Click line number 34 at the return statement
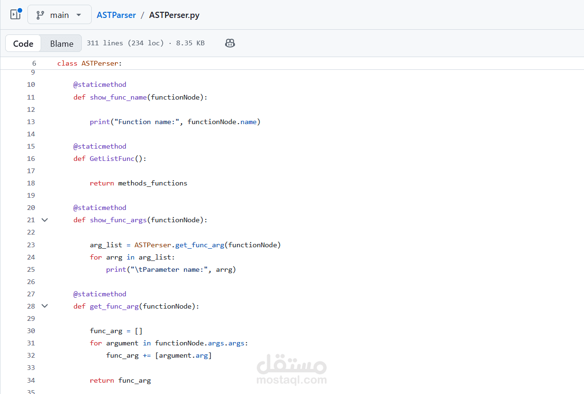584x394 pixels. pyautogui.click(x=31, y=380)
